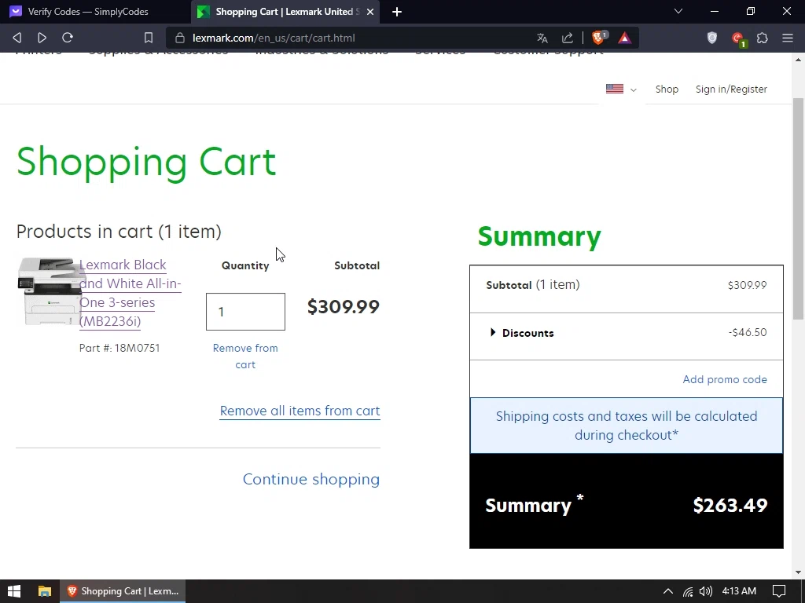Click the quantity input field
Image resolution: width=805 pixels, height=603 pixels.
coord(245,312)
